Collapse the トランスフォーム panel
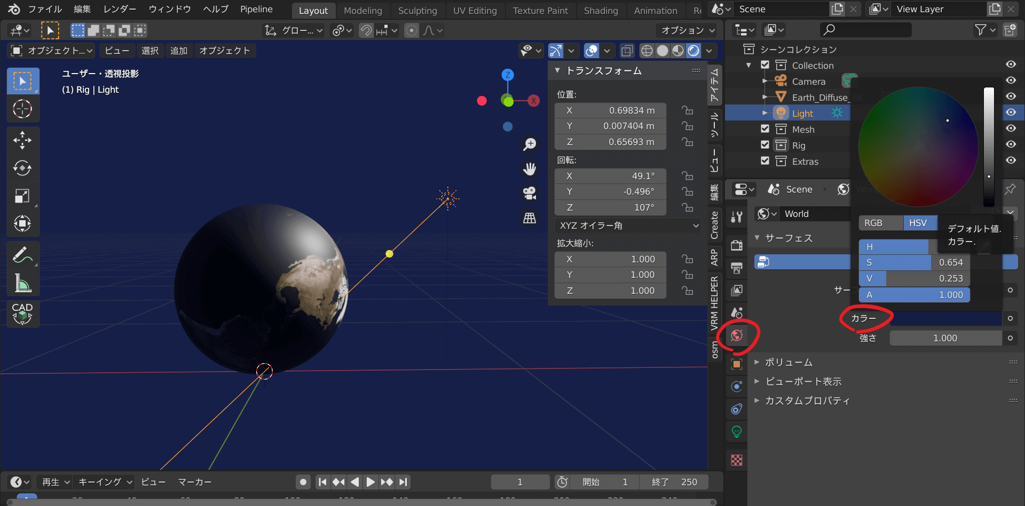The height and width of the screenshot is (506, 1025). (557, 70)
